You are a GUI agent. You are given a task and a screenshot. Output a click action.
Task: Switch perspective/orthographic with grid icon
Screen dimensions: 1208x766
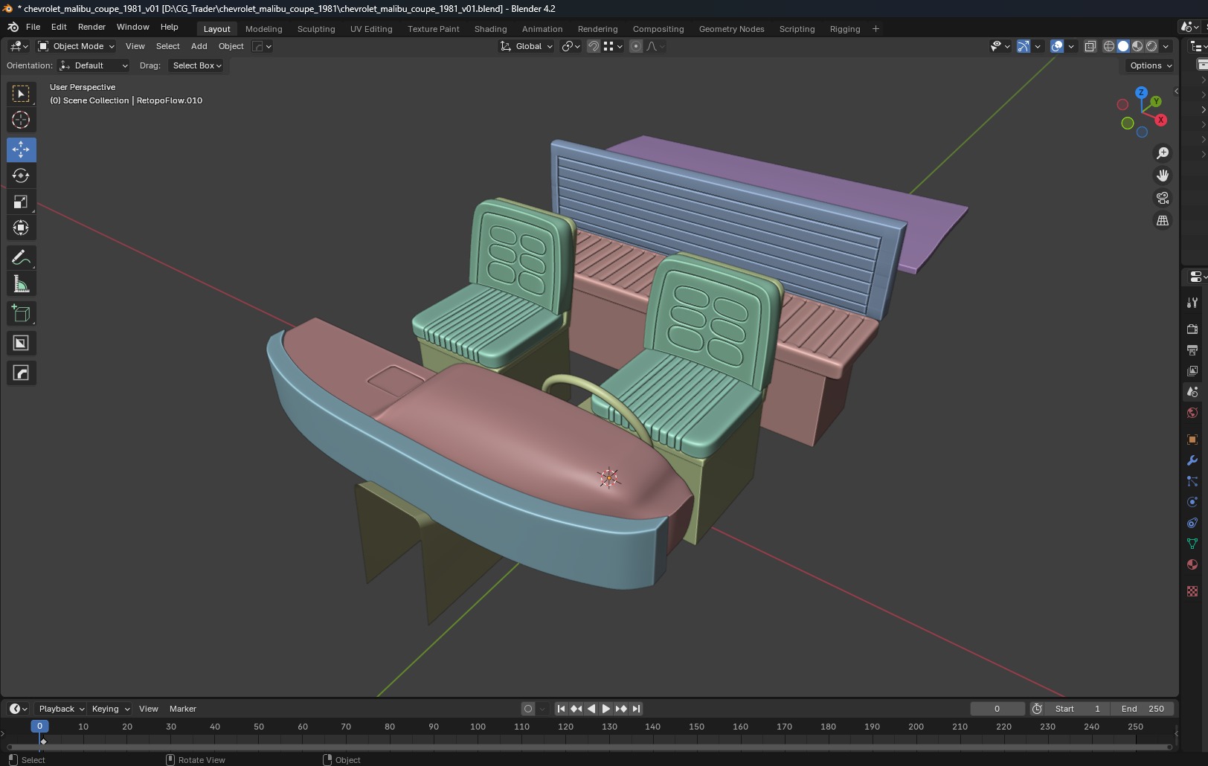pyautogui.click(x=1162, y=221)
